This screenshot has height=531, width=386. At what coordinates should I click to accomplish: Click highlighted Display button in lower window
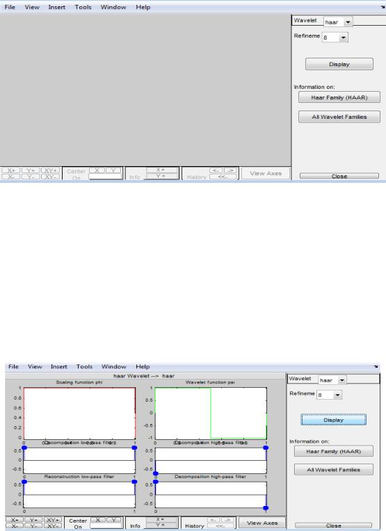click(x=333, y=420)
